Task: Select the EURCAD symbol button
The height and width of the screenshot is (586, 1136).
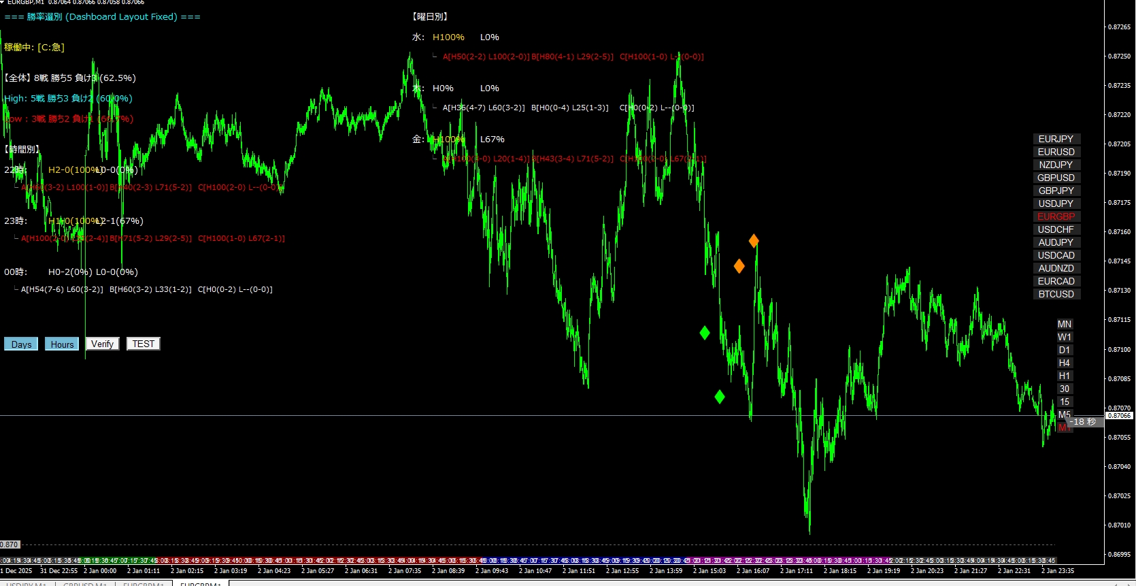Action: tap(1056, 281)
